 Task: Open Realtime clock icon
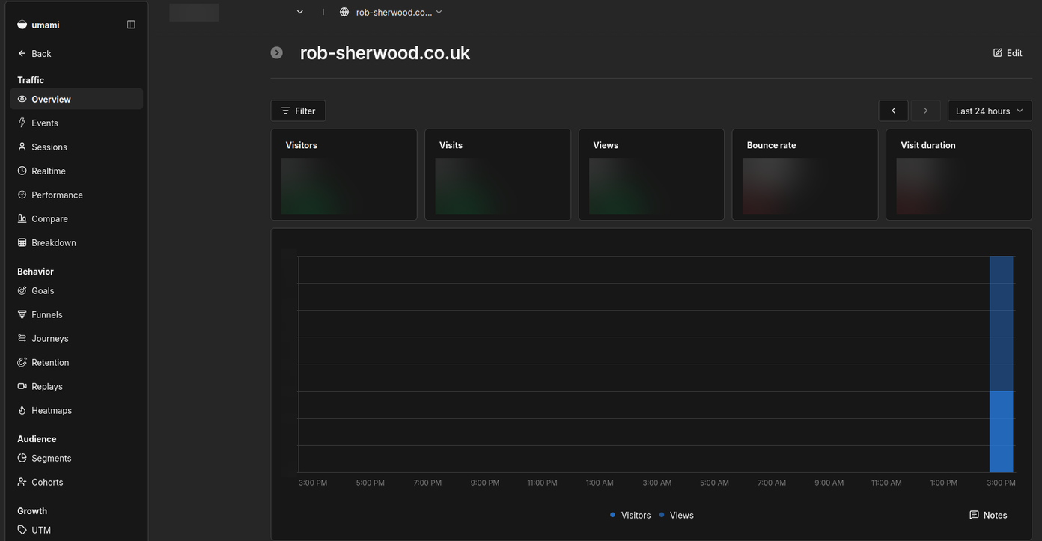click(22, 171)
